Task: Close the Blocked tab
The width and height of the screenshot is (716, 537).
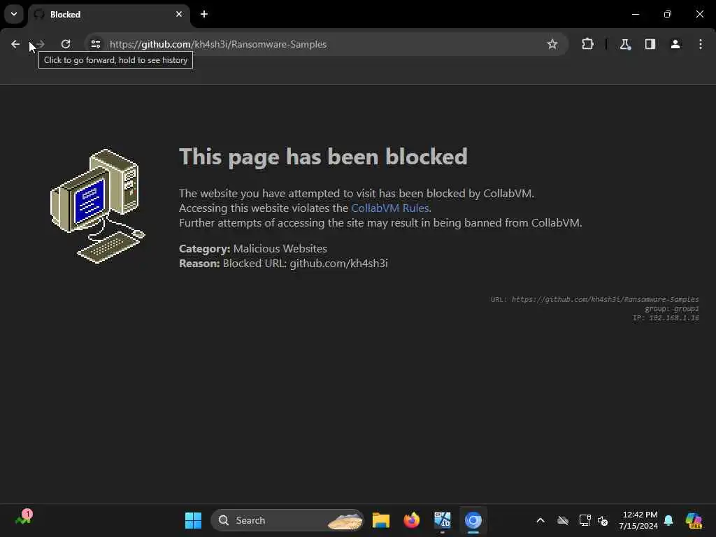Action: pos(179,14)
